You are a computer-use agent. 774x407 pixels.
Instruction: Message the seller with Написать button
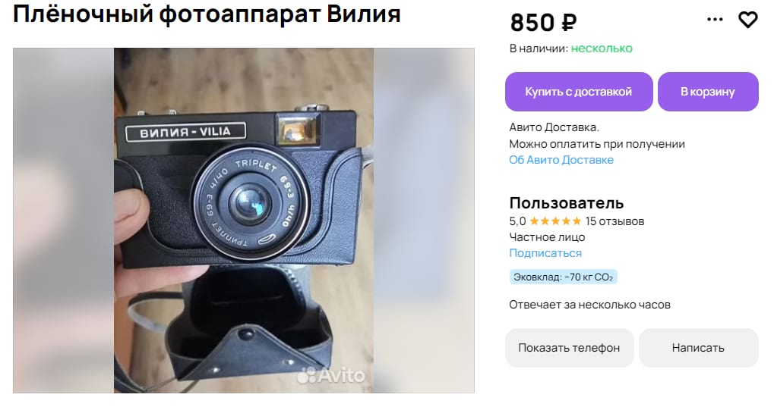[698, 348]
